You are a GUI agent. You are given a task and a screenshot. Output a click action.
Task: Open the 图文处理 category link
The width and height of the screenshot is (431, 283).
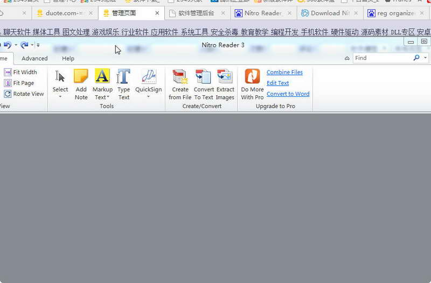pyautogui.click(x=76, y=32)
